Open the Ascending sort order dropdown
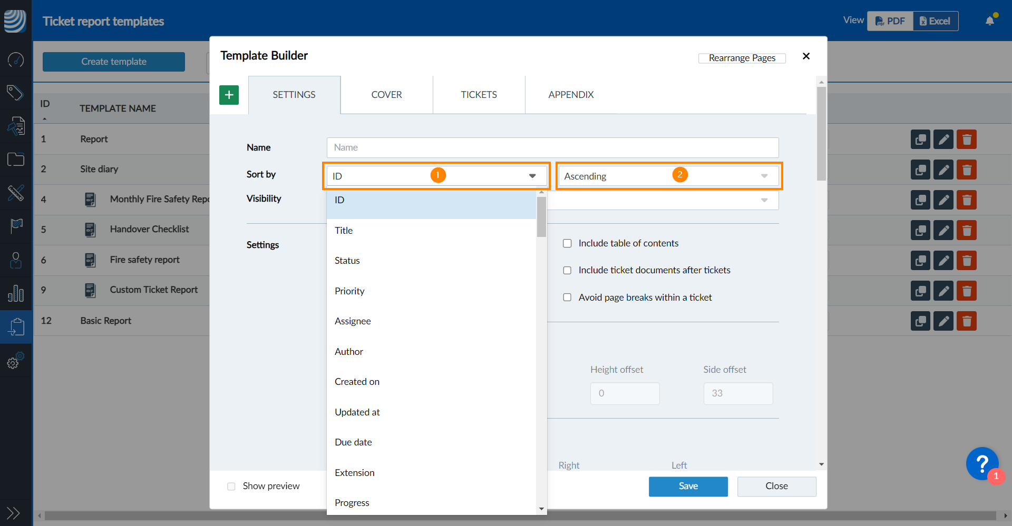The width and height of the screenshot is (1012, 526). coord(667,176)
